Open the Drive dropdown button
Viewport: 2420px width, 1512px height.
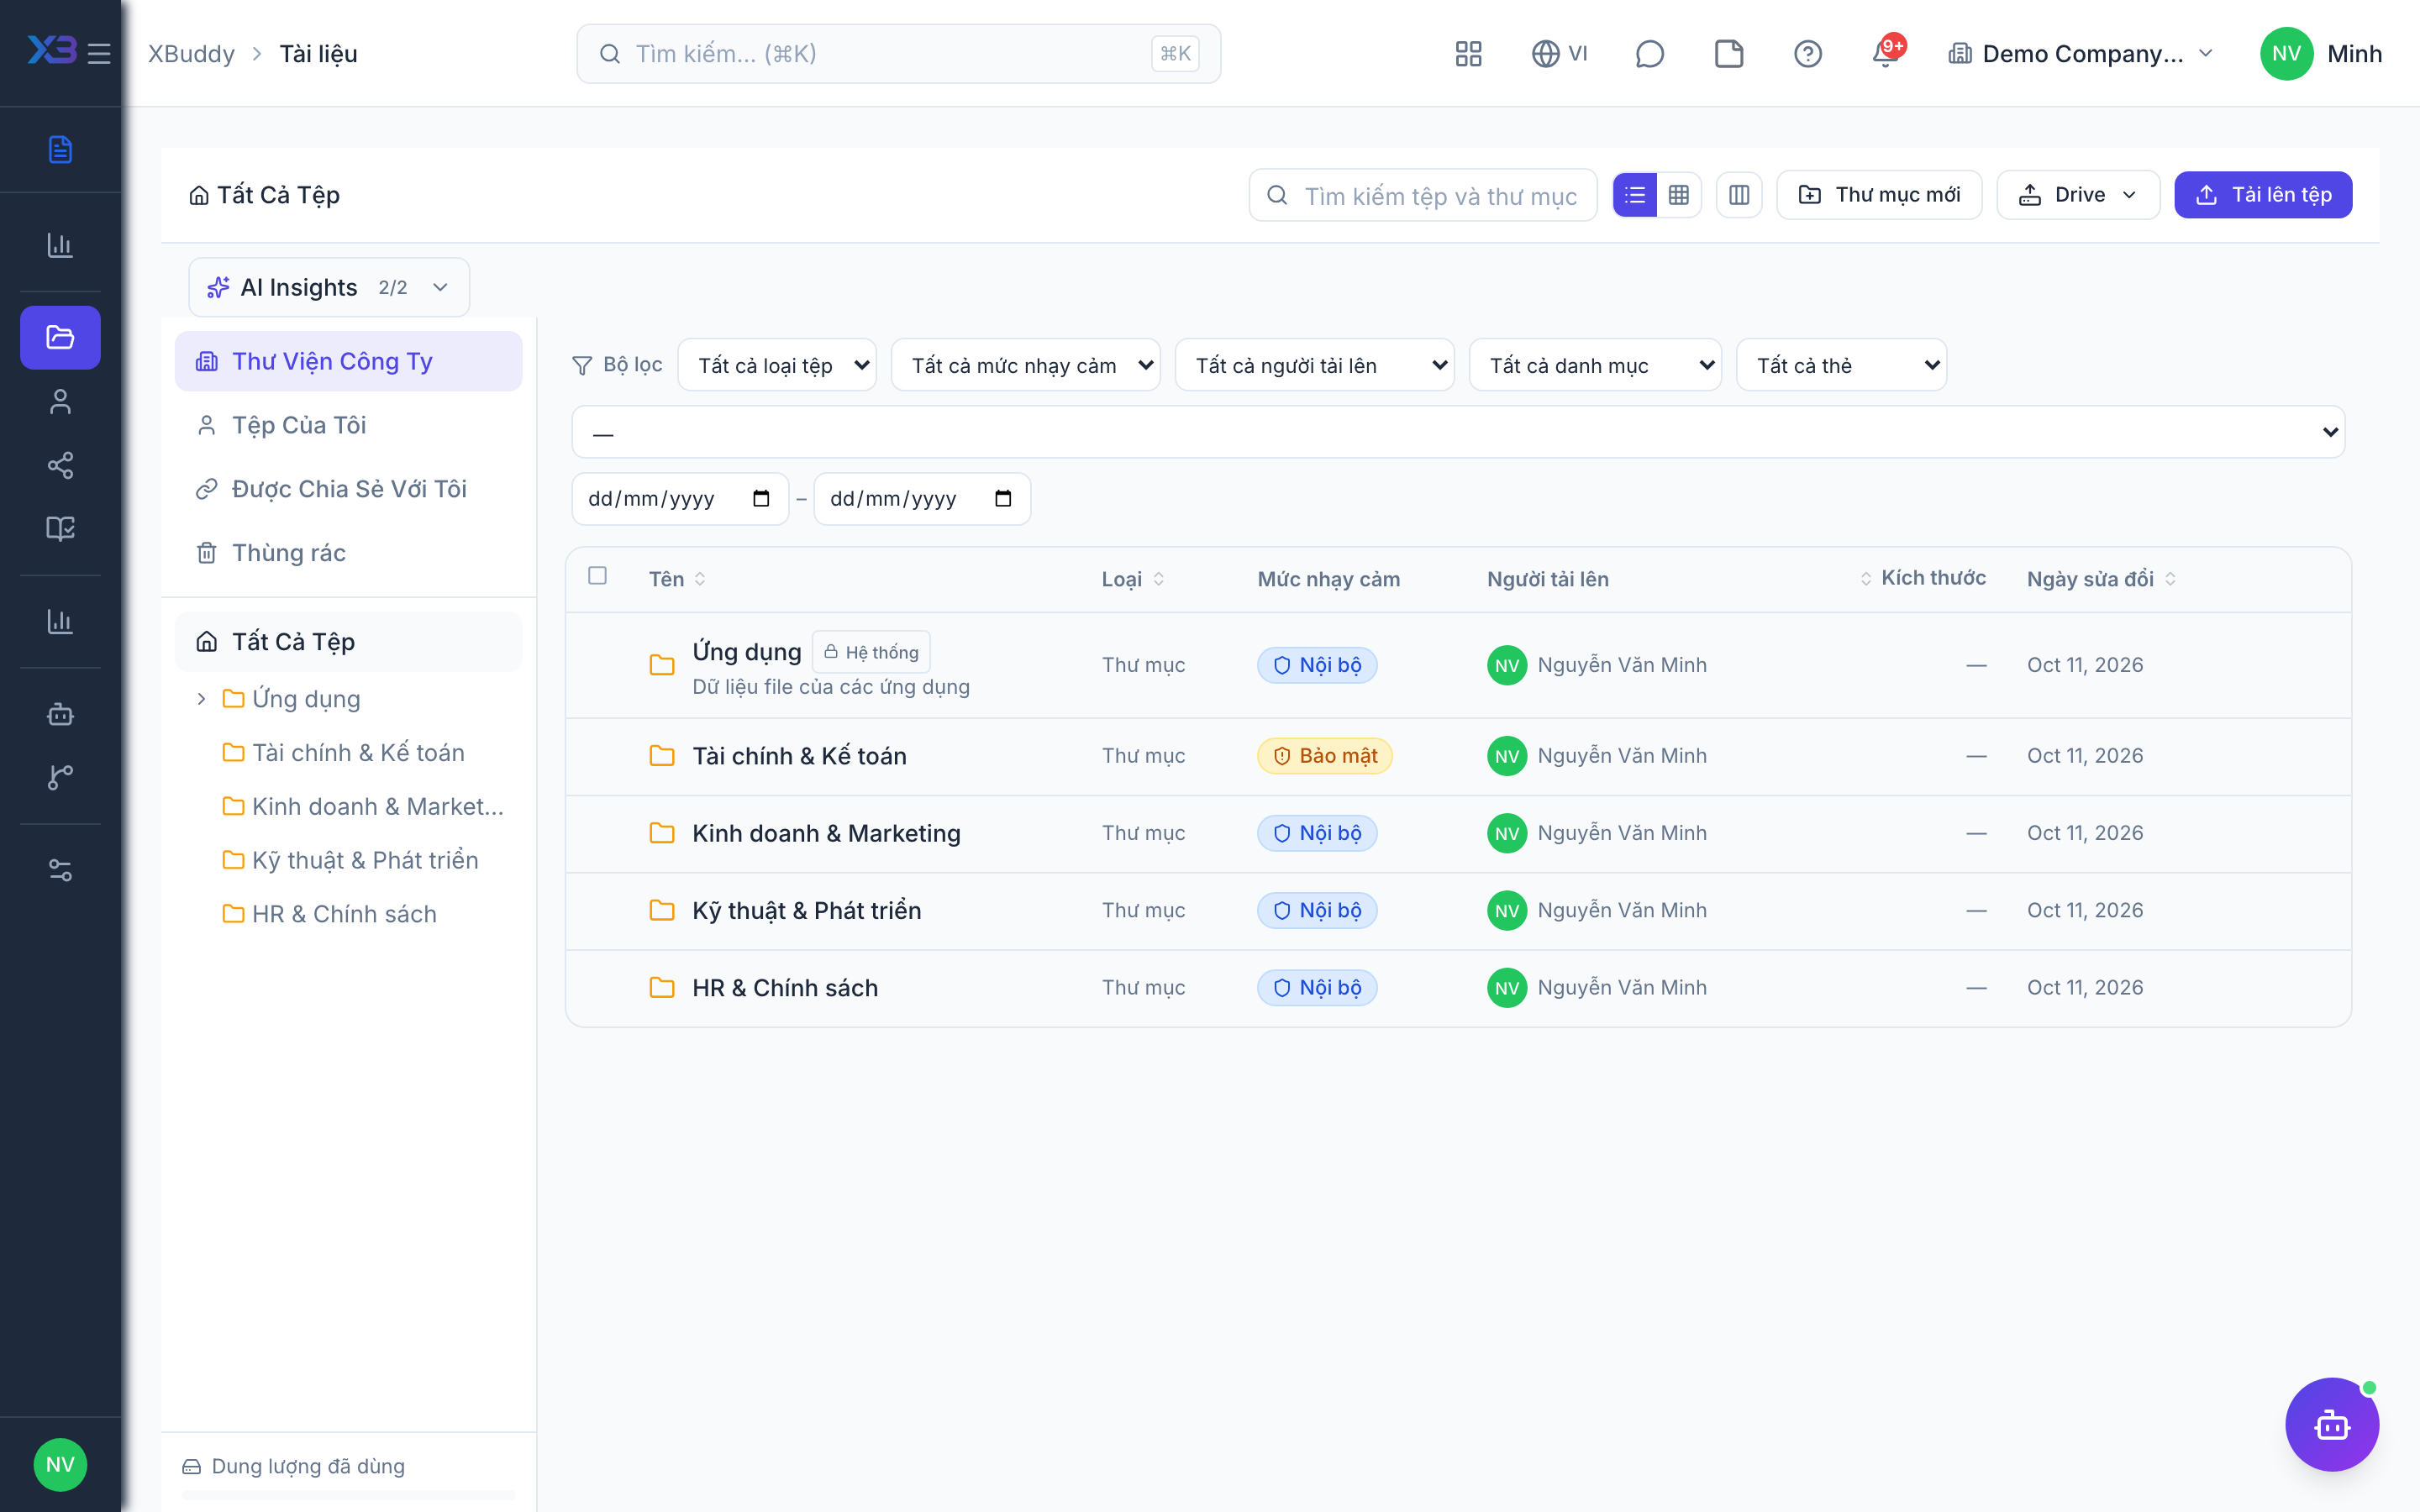point(2078,195)
